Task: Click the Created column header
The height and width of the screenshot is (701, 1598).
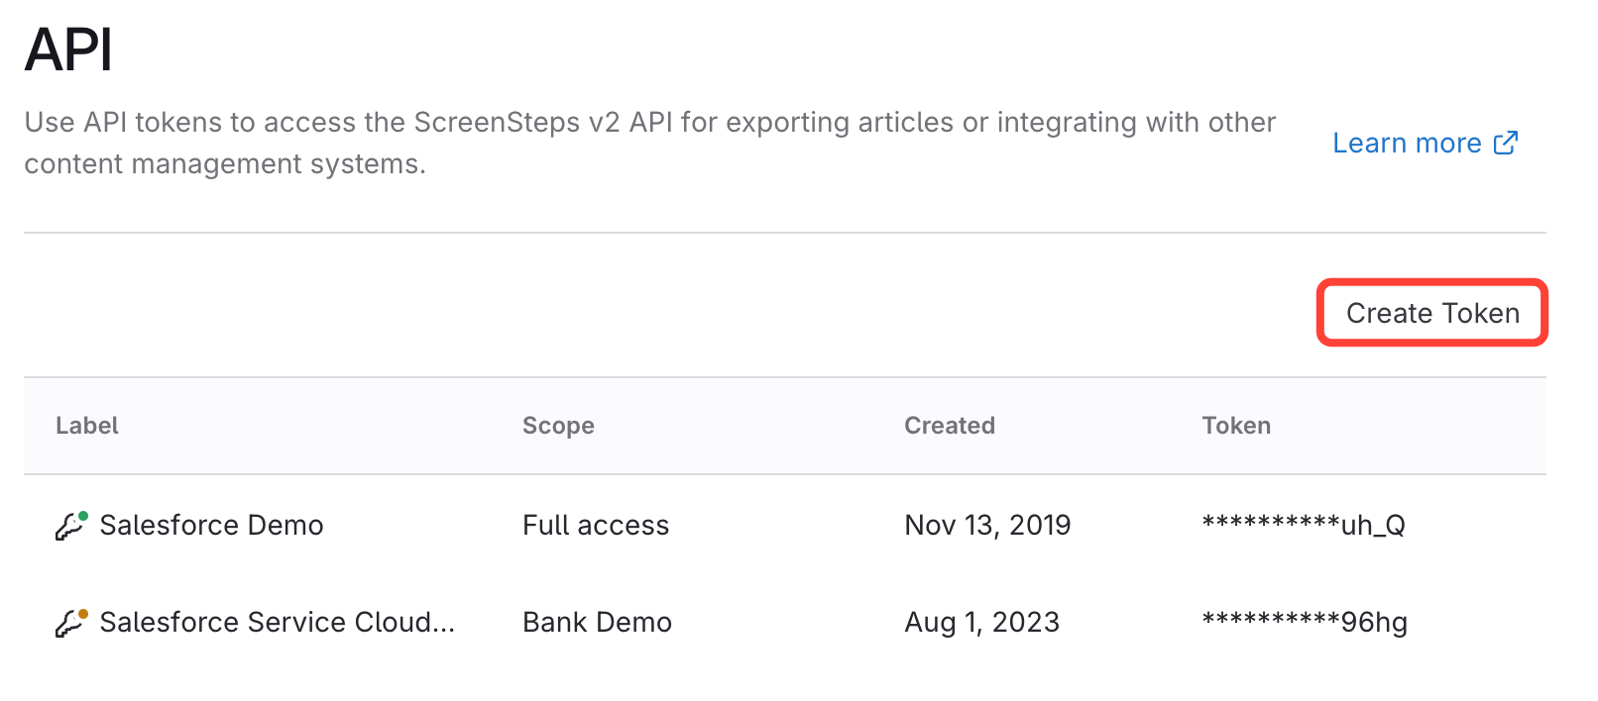Action: (949, 426)
